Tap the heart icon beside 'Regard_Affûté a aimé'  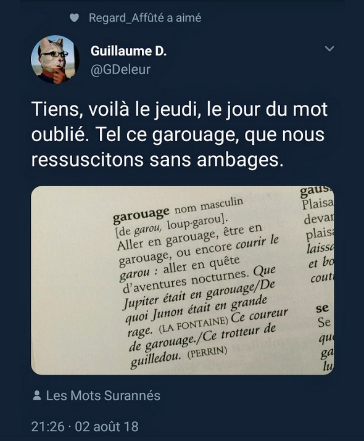(74, 18)
